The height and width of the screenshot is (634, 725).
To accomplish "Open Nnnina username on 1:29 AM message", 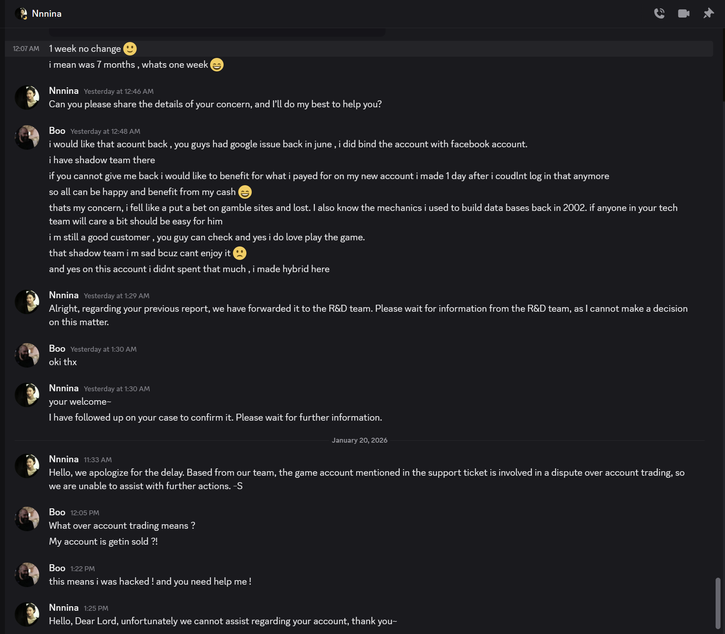I will coord(64,295).
